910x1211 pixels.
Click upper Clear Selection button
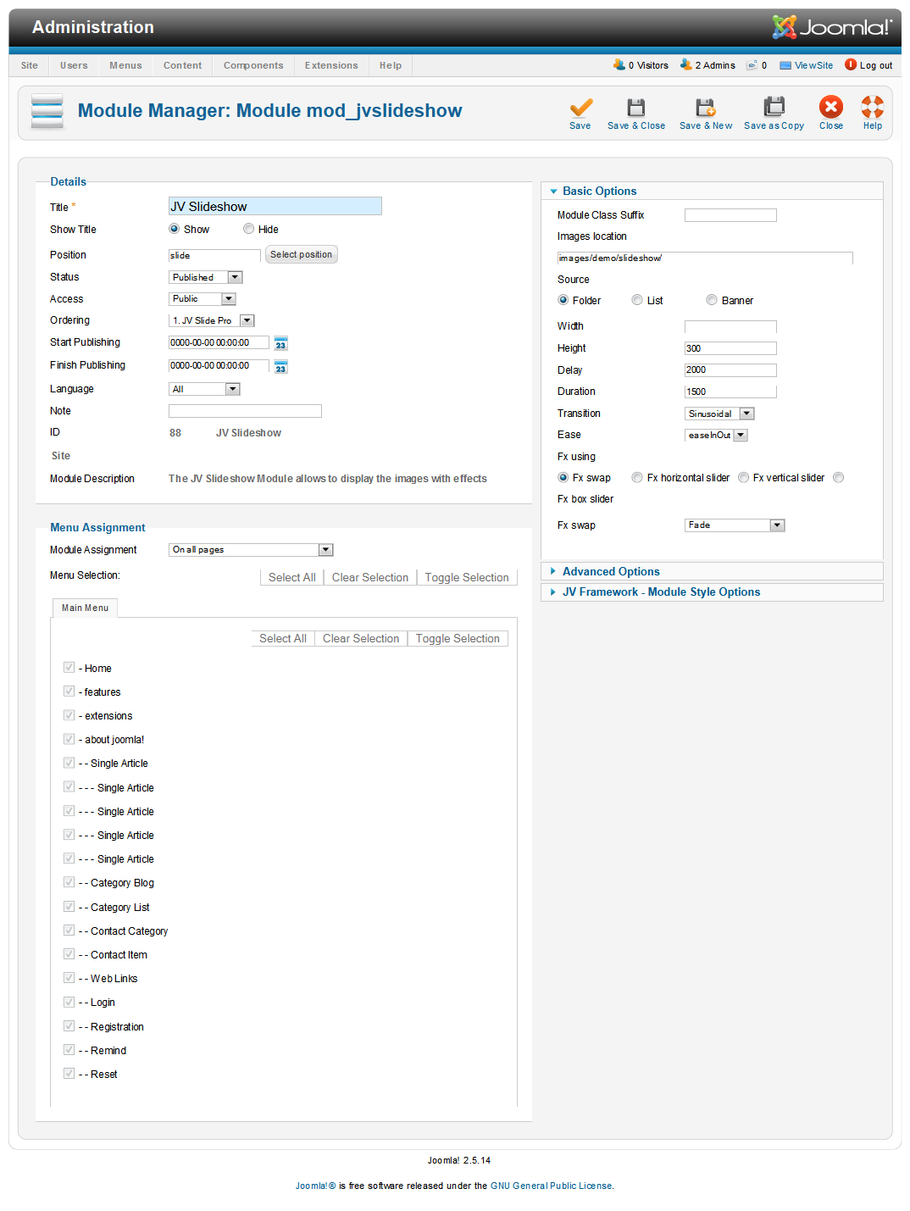370,577
